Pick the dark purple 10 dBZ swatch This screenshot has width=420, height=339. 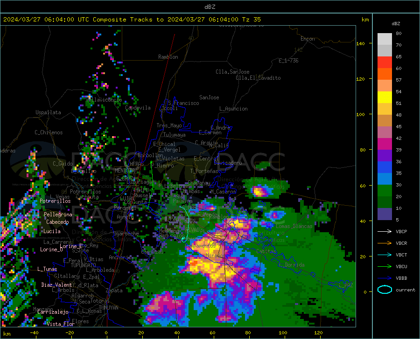tap(385, 214)
